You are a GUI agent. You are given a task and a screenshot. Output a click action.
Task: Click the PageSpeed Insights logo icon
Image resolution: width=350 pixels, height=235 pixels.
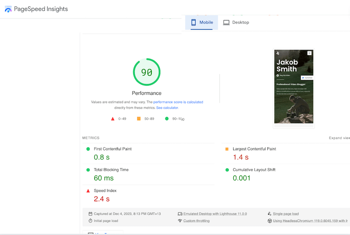coord(8,9)
